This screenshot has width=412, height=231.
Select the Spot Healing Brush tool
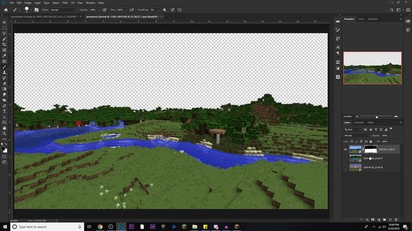click(x=5, y=62)
